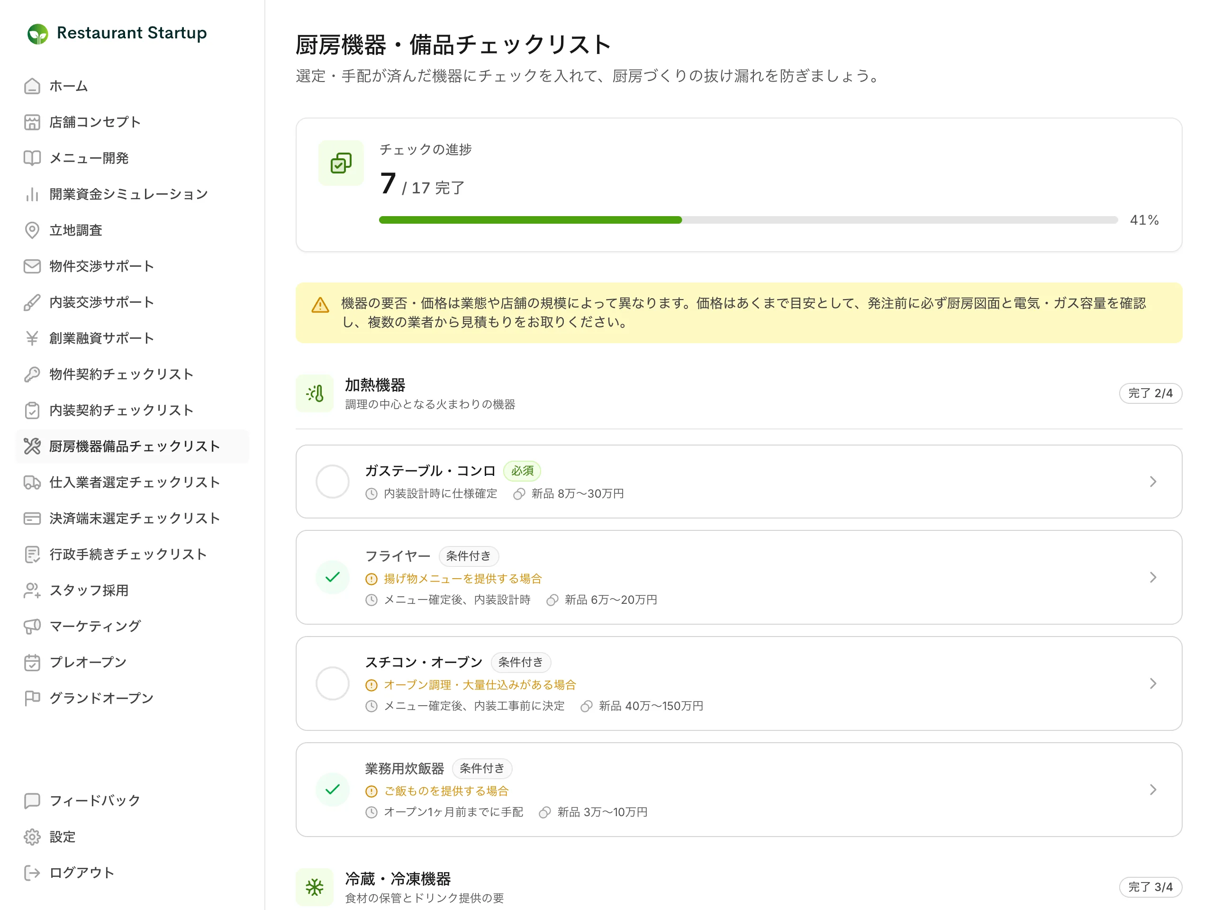Screen dimensions: 1213x910
Task: Navigate to 立地調査
Action: pos(132,230)
